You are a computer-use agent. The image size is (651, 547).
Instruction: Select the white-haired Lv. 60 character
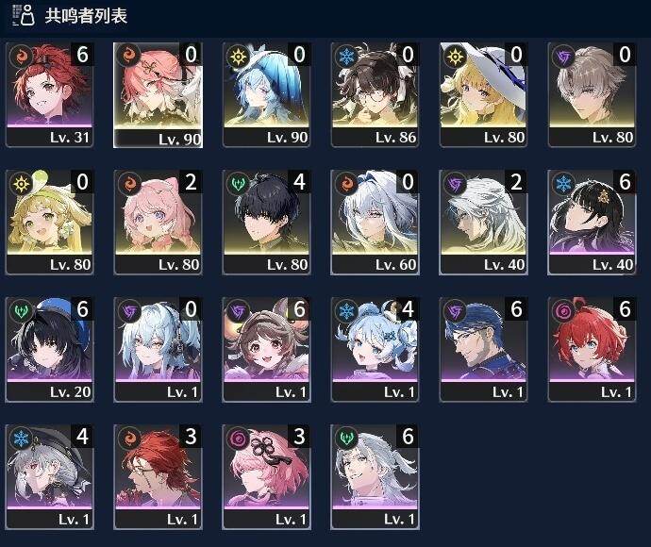375,222
